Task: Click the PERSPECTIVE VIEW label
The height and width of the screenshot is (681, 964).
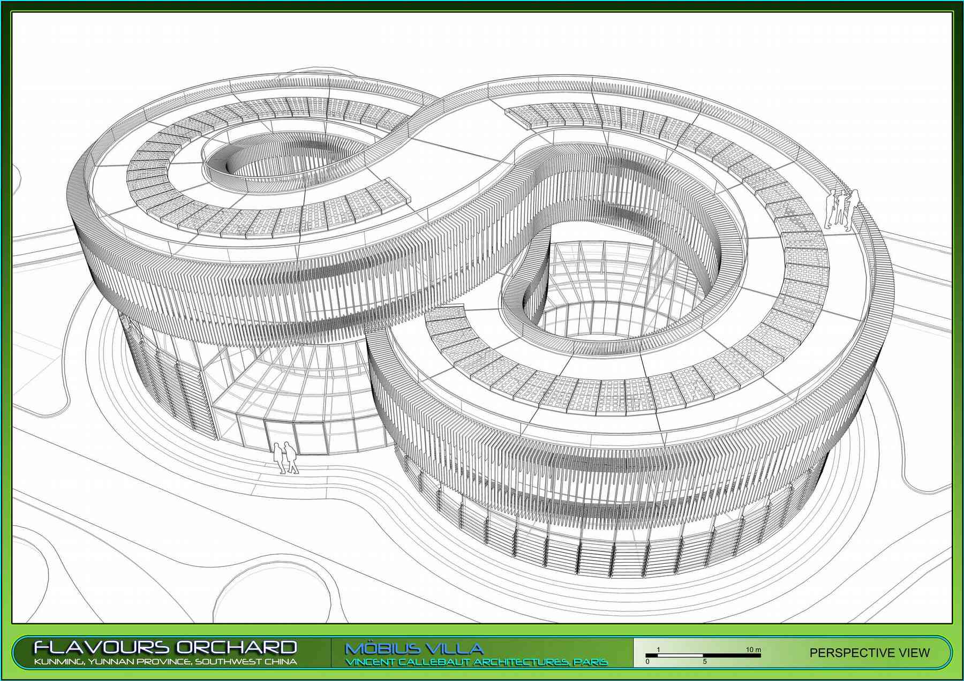Action: [x=869, y=653]
